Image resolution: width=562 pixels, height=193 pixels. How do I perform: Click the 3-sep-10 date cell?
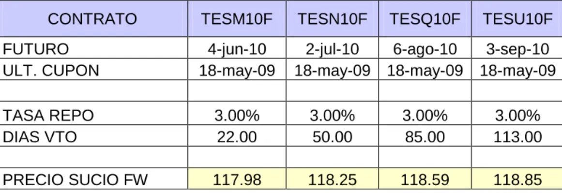517,48
